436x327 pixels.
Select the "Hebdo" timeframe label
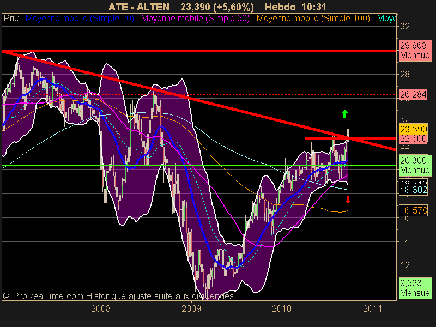coord(280,7)
